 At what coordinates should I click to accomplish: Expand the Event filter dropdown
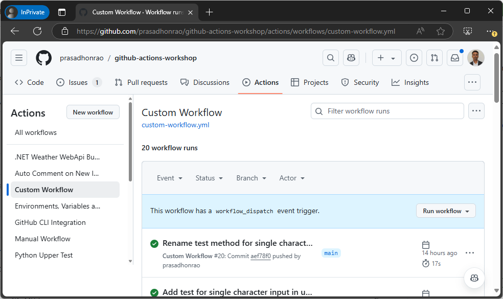(x=169, y=178)
